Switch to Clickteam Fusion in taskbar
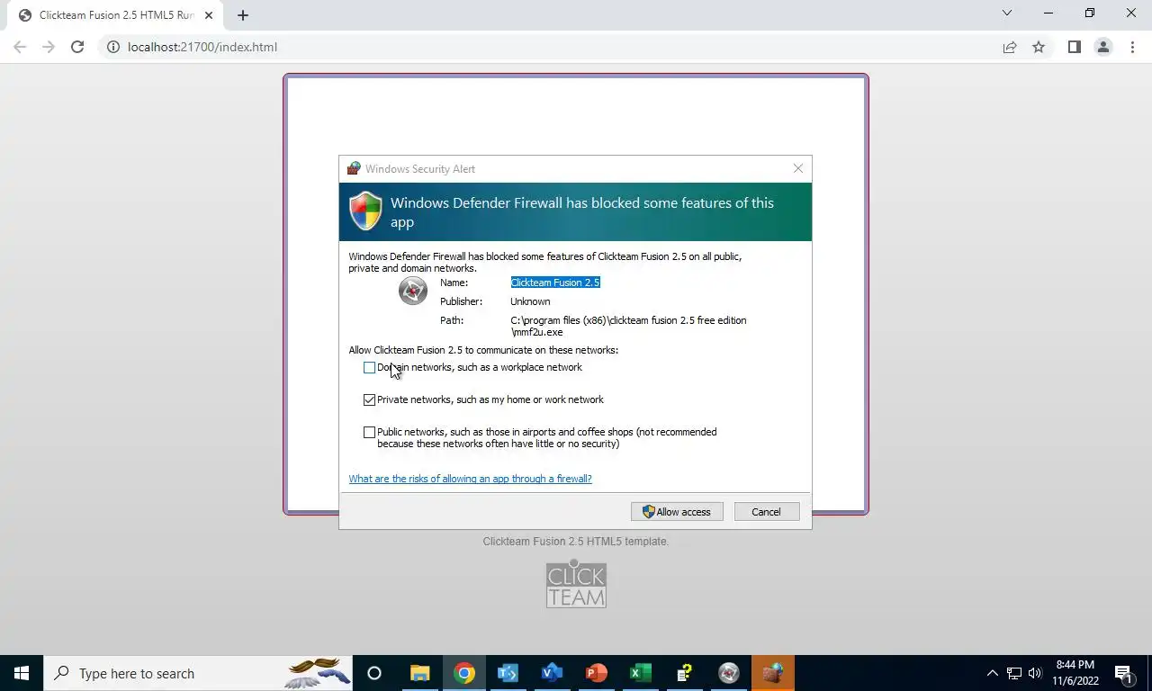1152x691 pixels. (729, 673)
